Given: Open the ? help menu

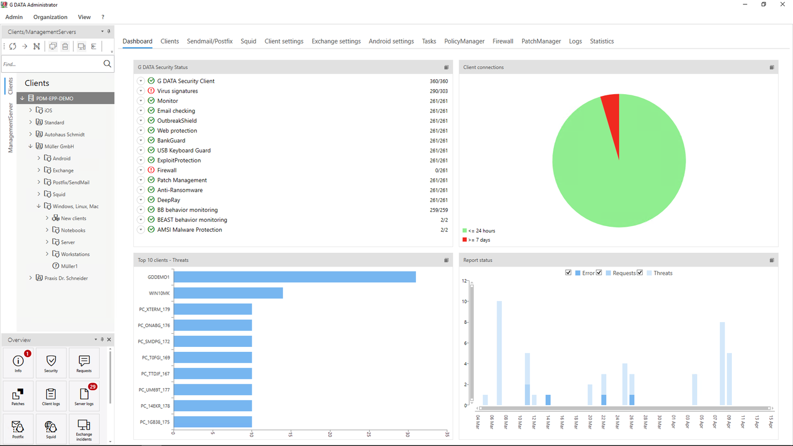Looking at the screenshot, I should (x=103, y=17).
